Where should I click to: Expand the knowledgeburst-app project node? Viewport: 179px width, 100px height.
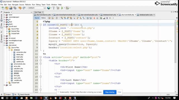click(x=4, y=41)
